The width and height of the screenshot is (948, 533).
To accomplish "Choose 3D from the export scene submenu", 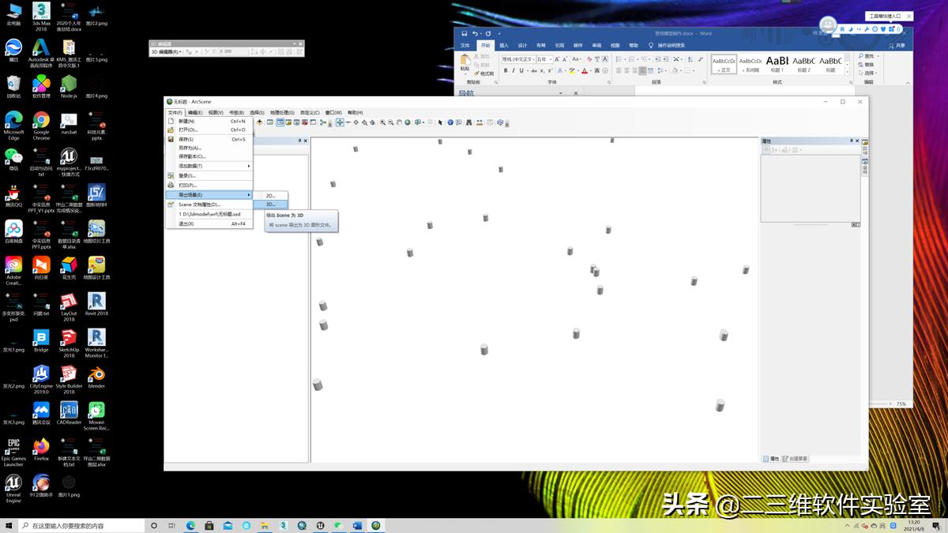I will 273,204.
